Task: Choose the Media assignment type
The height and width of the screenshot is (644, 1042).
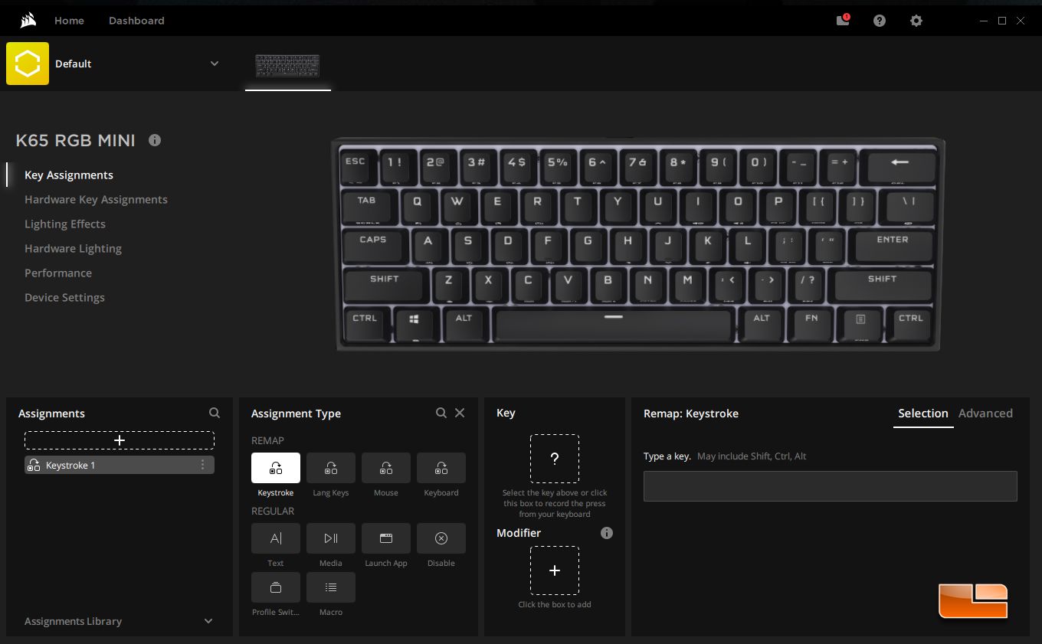Action: 331,538
